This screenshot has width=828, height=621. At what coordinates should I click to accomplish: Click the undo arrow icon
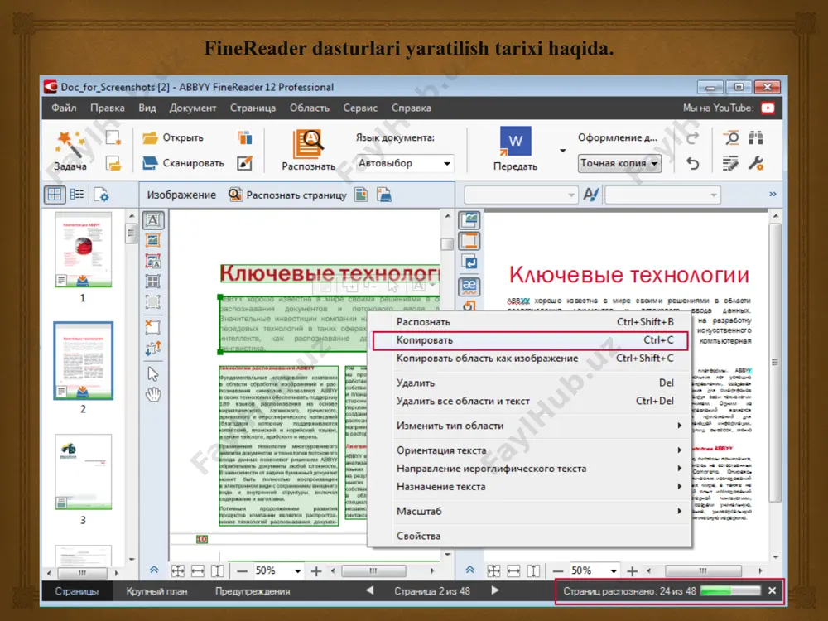click(693, 164)
